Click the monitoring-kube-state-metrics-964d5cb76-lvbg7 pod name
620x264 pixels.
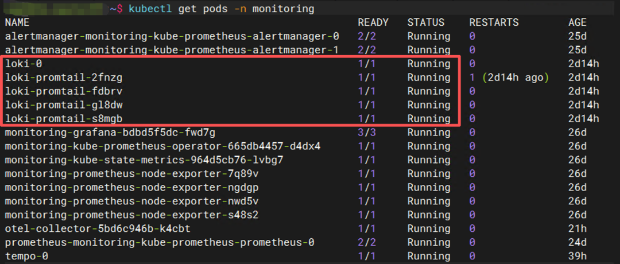pyautogui.click(x=144, y=160)
